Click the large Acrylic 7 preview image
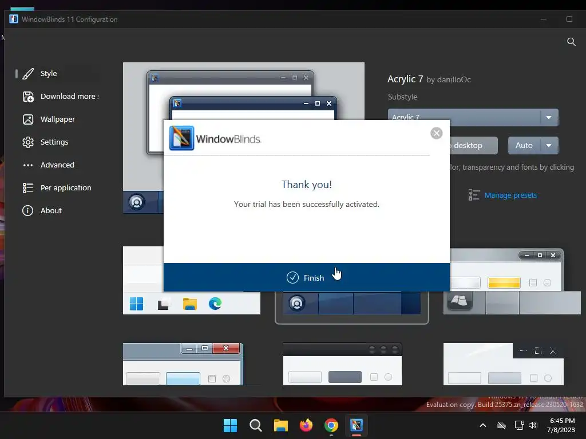The height and width of the screenshot is (439, 586). pos(244,91)
